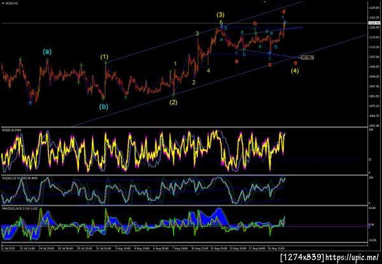Click the 31 Jul 01:00 time label
This screenshot has height=264, width=382.
tap(104, 249)
